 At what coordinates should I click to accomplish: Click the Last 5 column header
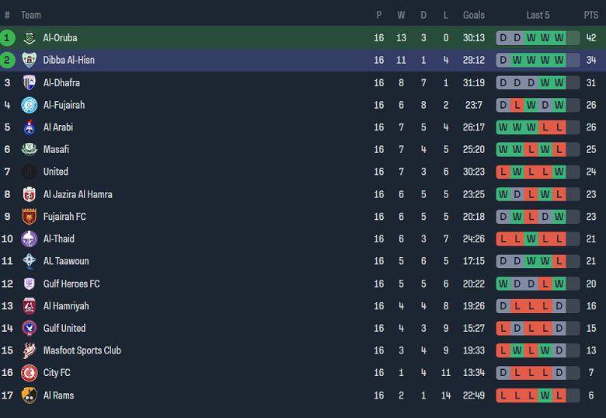[538, 15]
